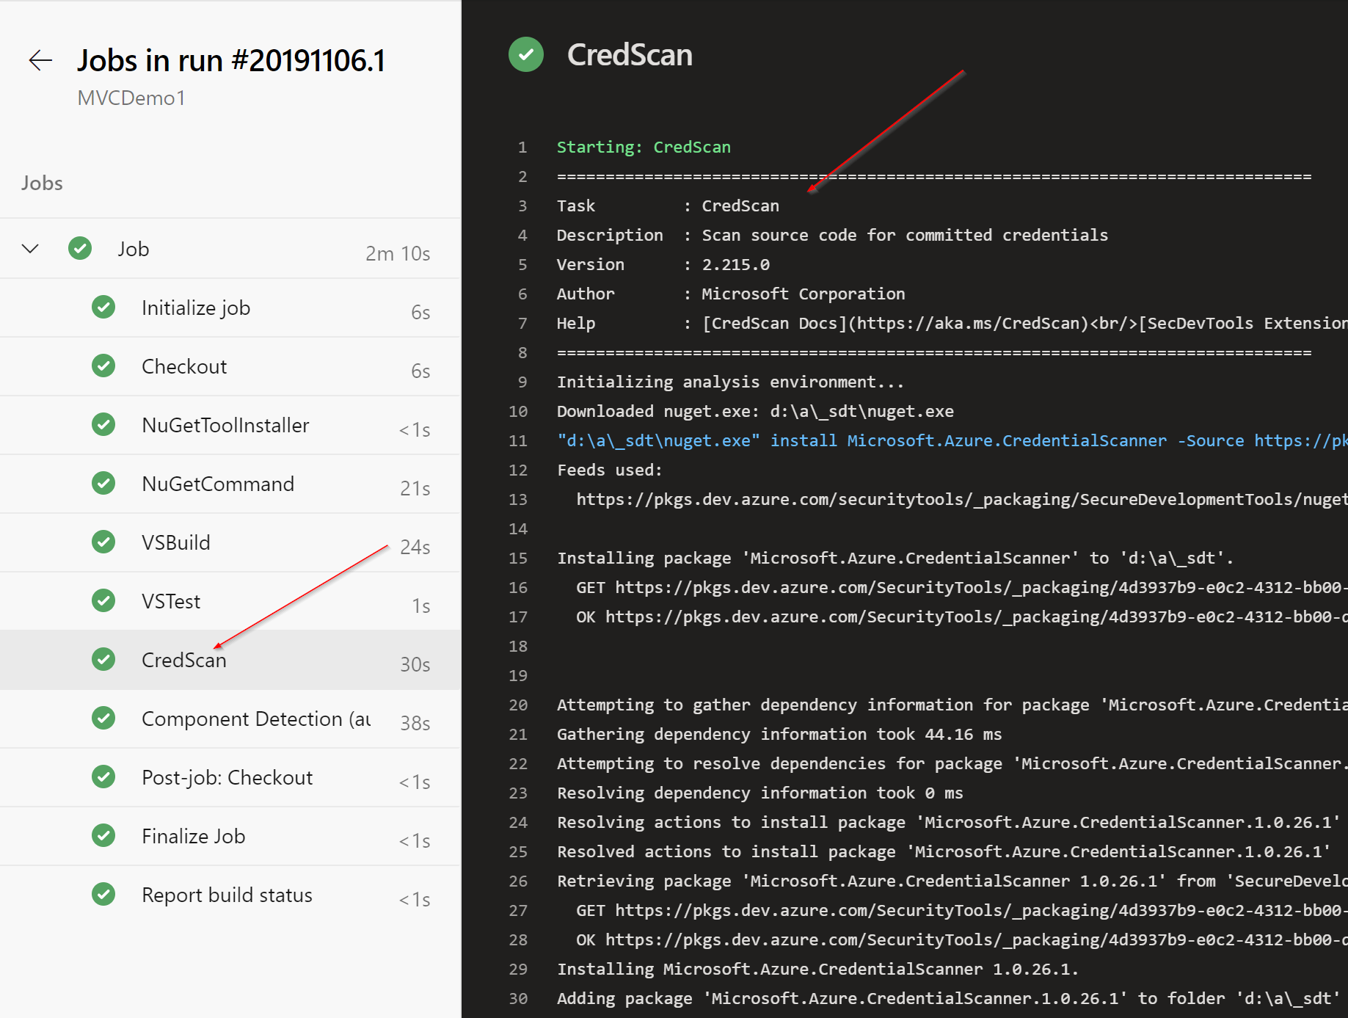Screen dimensions: 1348x1018
Task: Select the VSTest step
Action: 171,602
